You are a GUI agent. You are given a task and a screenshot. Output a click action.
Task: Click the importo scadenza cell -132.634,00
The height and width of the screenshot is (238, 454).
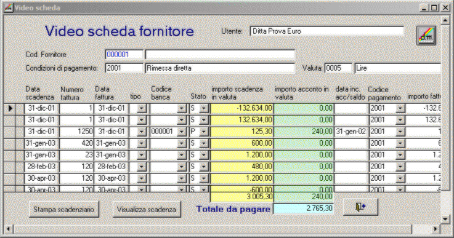(241, 108)
